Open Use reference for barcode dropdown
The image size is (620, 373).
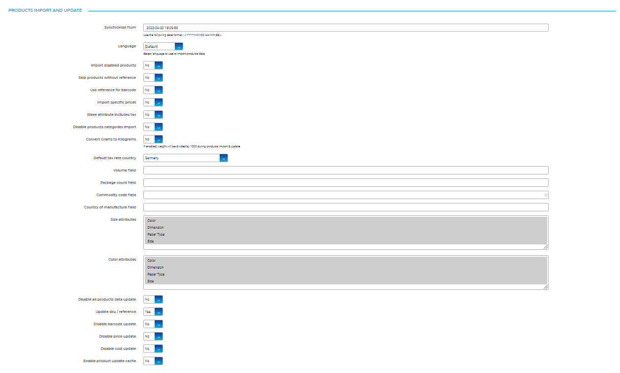tap(153, 90)
